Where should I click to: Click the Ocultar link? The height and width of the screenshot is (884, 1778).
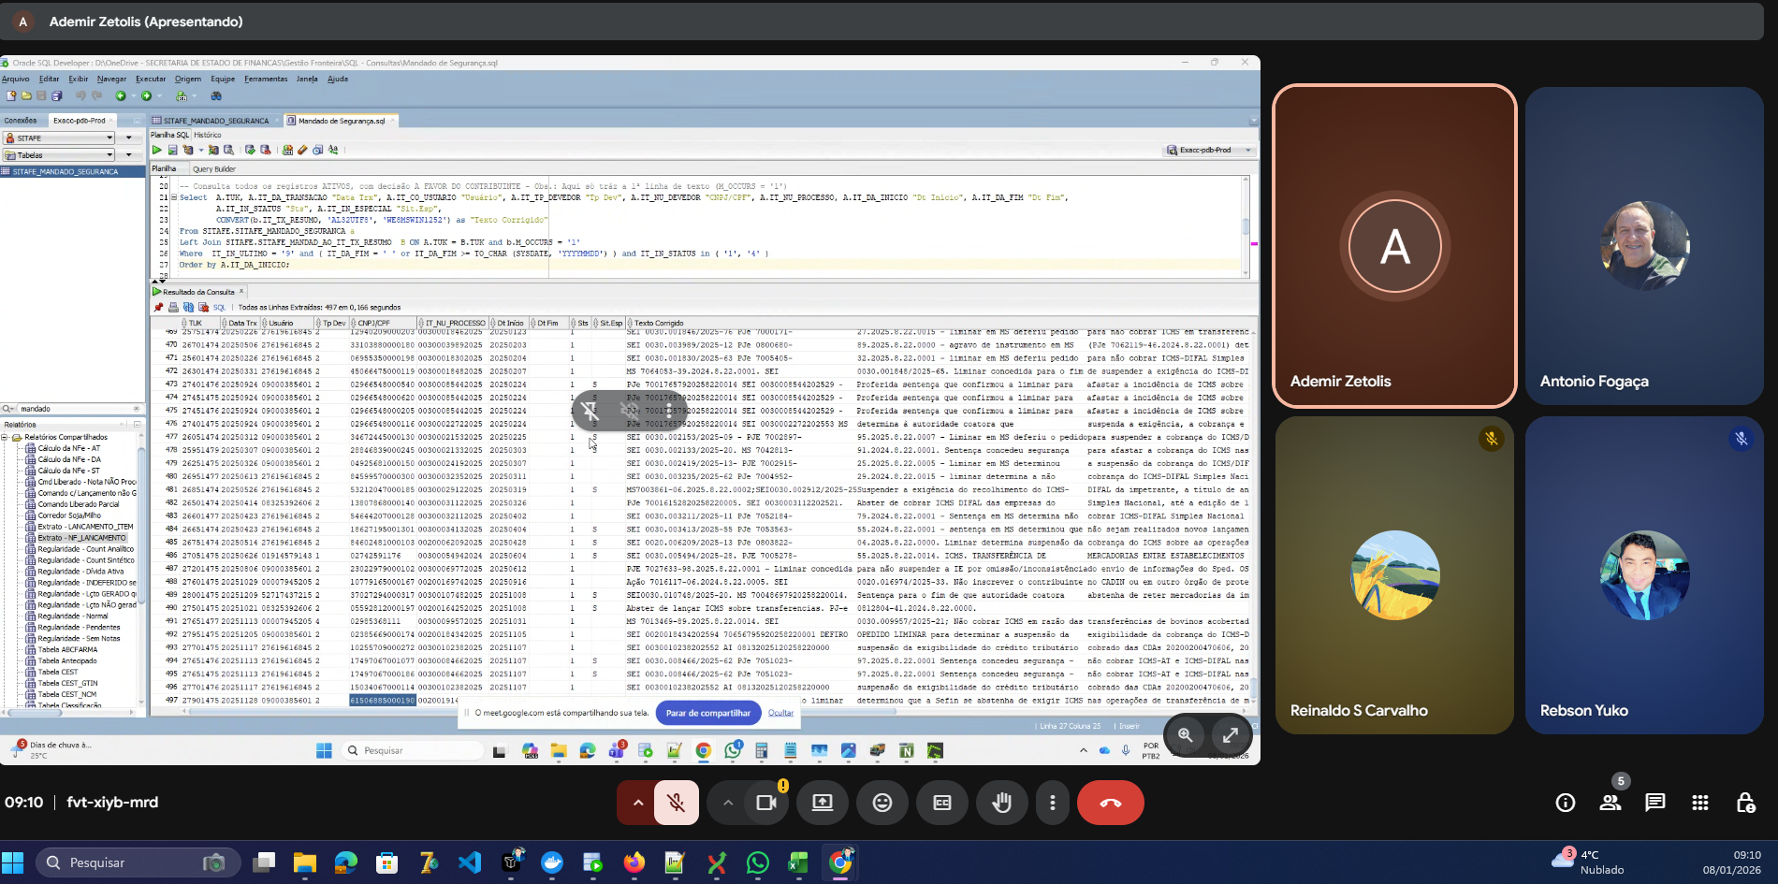780,713
